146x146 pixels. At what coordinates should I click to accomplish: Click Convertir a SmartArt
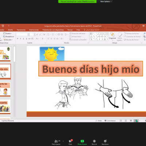tap(78, 40)
